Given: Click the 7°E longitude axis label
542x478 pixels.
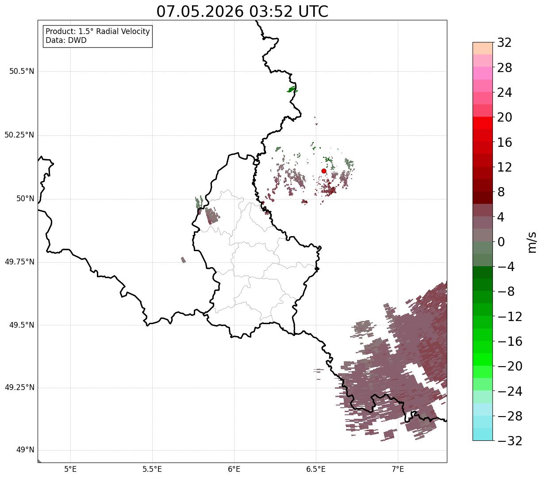Looking at the screenshot, I should [398, 469].
